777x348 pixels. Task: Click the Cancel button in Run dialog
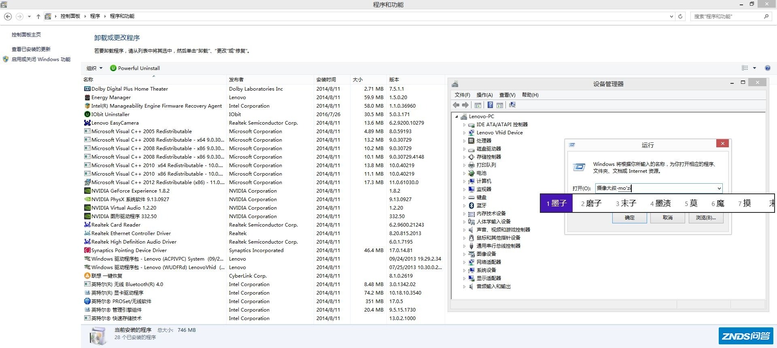pyautogui.click(x=668, y=218)
